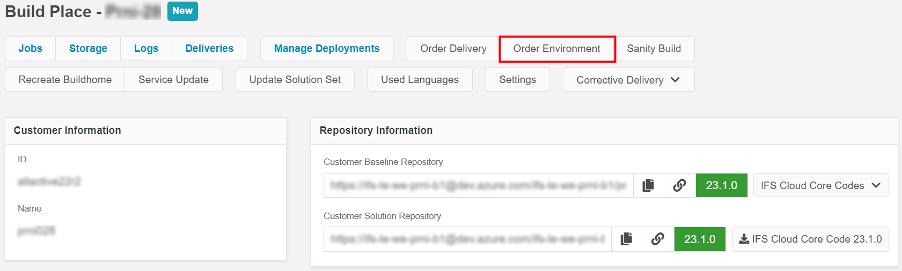The image size is (902, 271).
Task: Click the Customer Solution Repository URL field
Action: click(467, 239)
